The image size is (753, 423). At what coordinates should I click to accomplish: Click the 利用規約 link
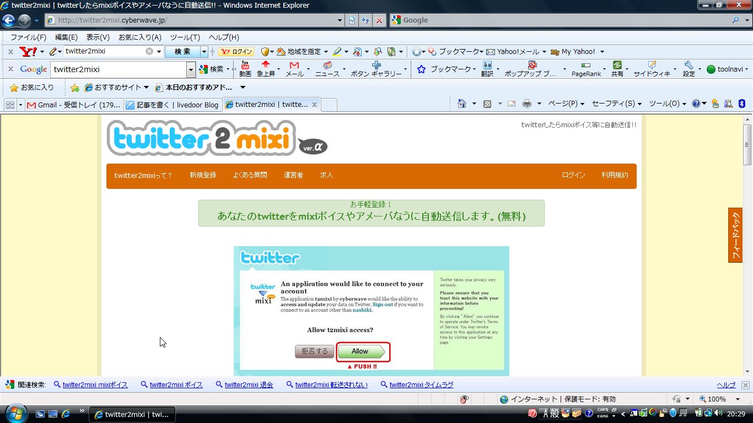tap(615, 175)
